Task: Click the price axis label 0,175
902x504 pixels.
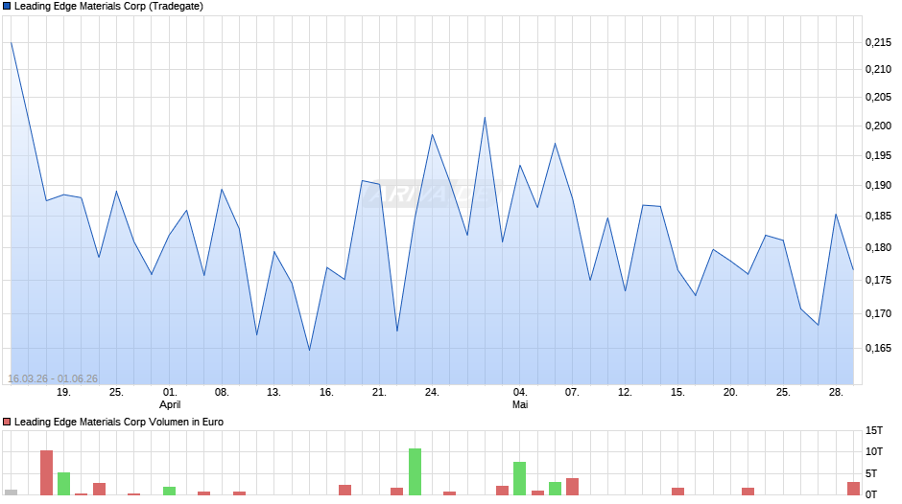Action: click(x=878, y=281)
